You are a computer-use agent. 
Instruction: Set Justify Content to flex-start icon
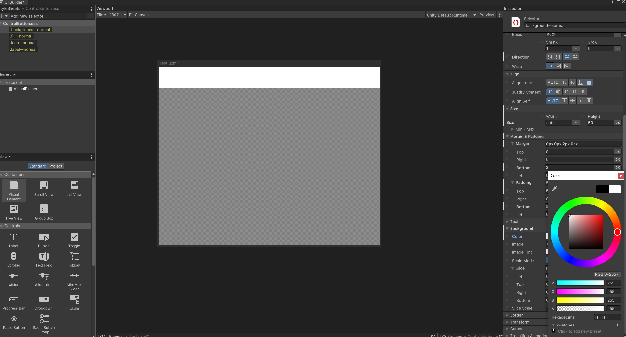(550, 92)
